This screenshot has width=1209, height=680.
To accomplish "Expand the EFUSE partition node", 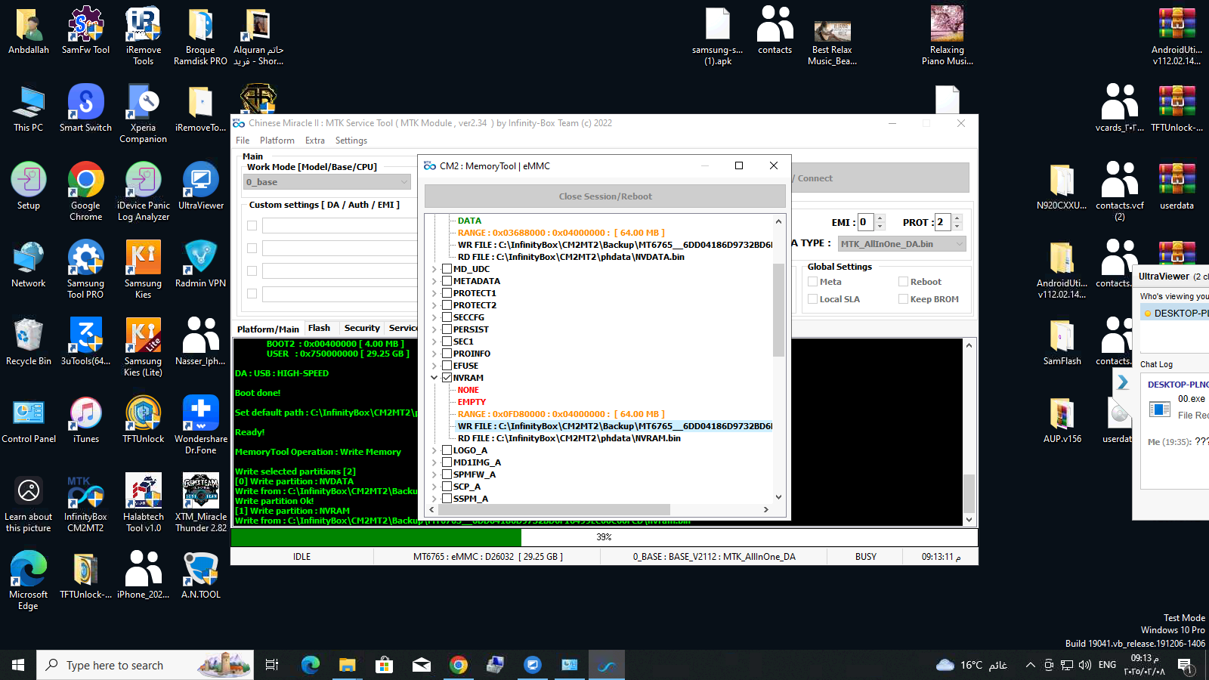I will [x=434, y=366].
